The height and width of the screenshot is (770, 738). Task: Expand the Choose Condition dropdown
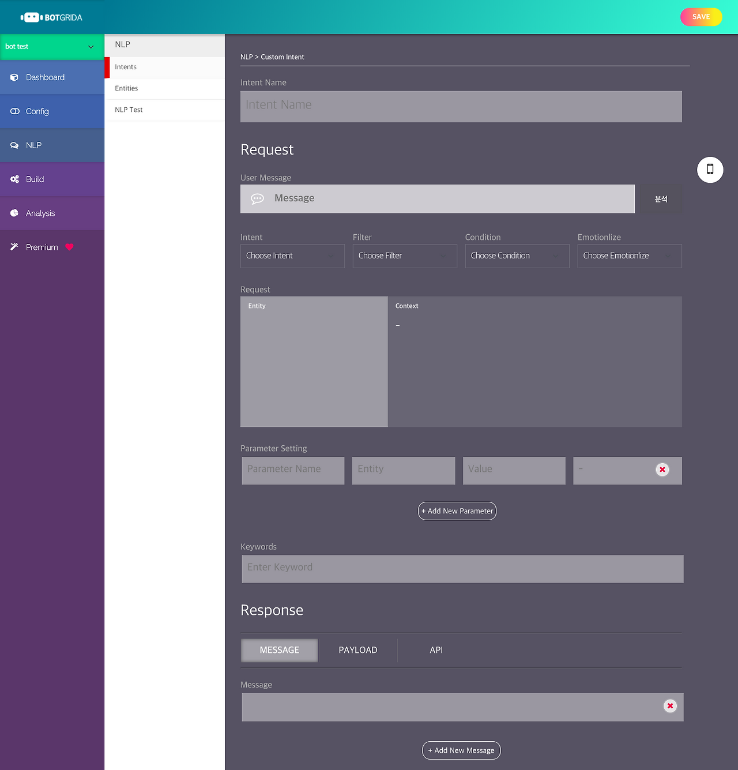coord(517,256)
